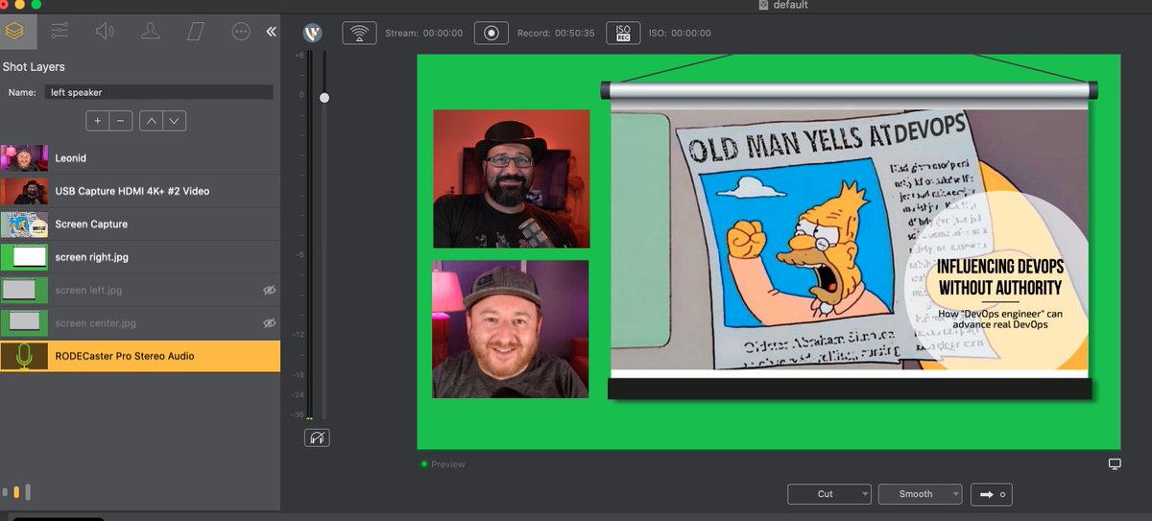Image resolution: width=1152 pixels, height=521 pixels.
Task: Click the USB Capture layer thumbnail
Action: [x=25, y=191]
